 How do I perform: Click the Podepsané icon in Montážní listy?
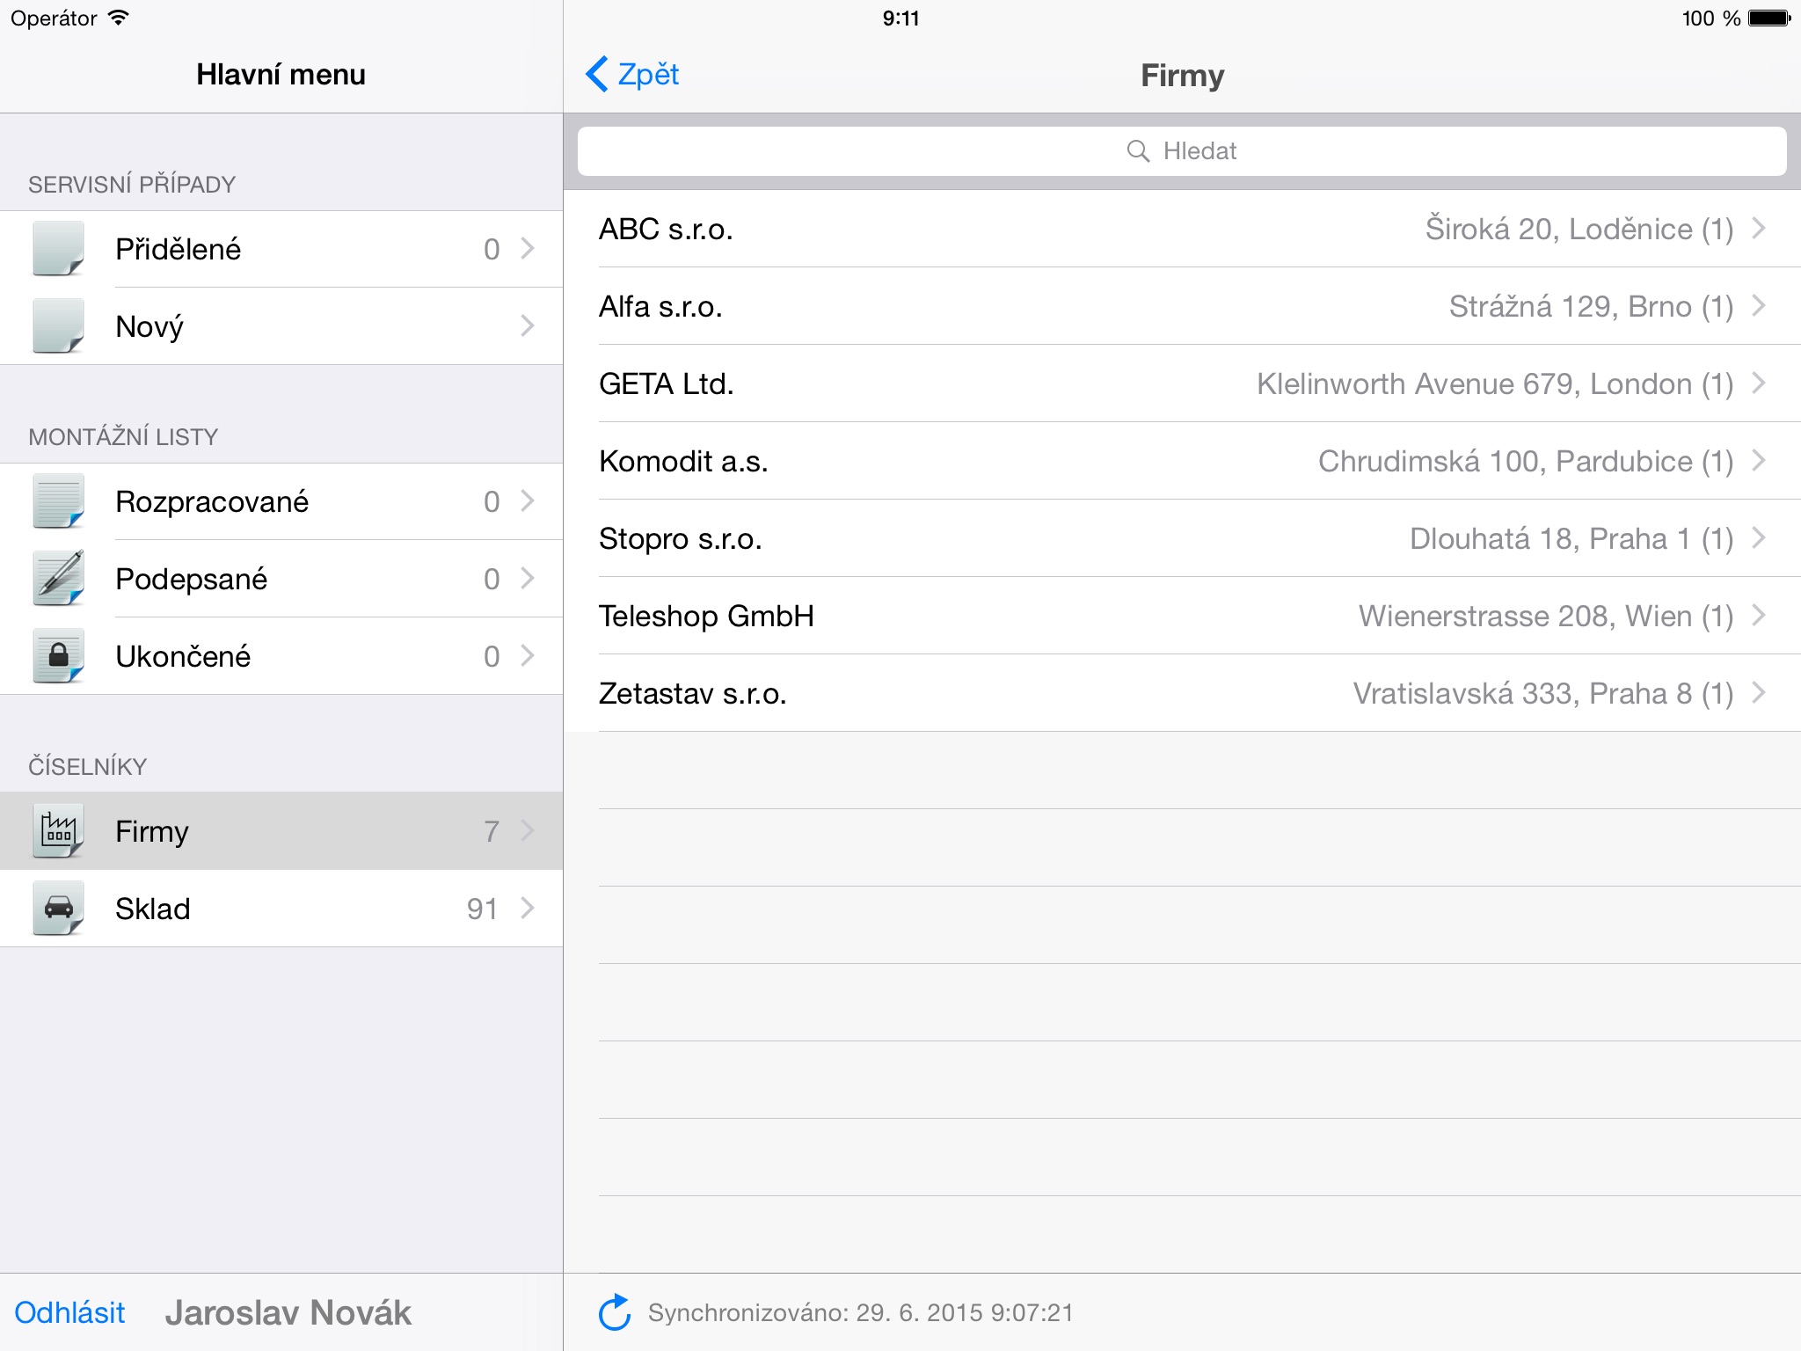pos(58,578)
